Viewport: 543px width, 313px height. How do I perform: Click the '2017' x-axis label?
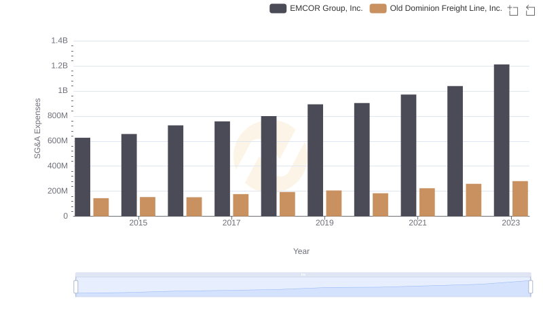(x=231, y=223)
